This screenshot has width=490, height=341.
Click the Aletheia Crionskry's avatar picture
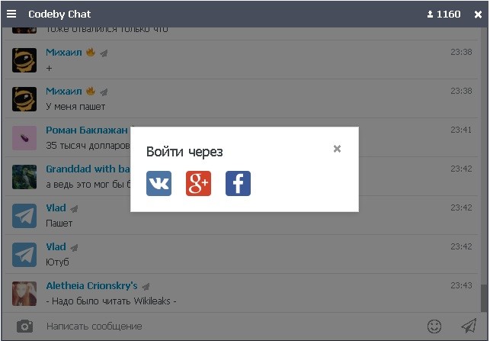point(24,294)
